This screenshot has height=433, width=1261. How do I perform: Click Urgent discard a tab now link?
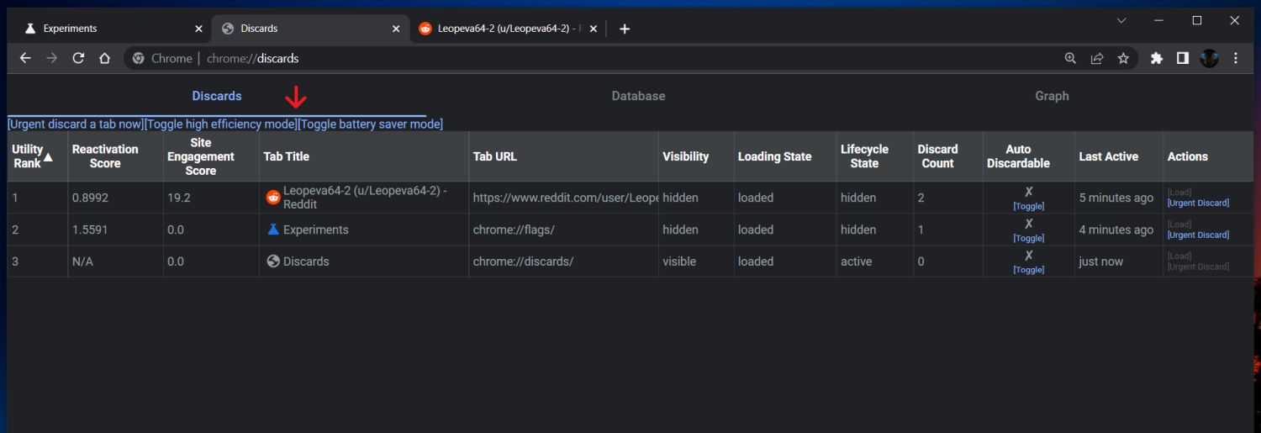click(x=76, y=124)
